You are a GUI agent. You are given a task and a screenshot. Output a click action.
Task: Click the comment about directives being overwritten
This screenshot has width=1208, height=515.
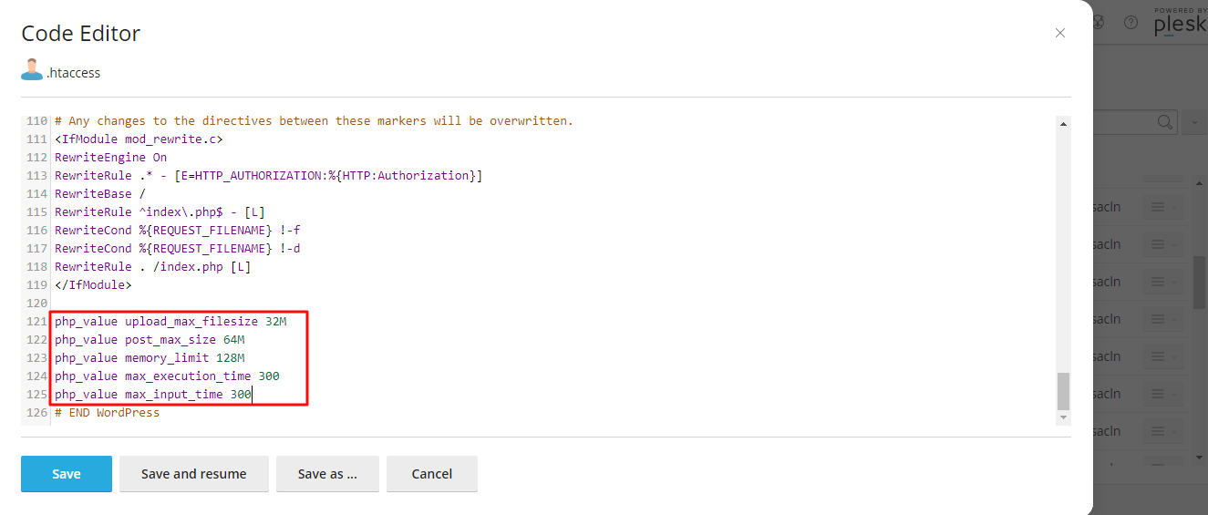[314, 121]
